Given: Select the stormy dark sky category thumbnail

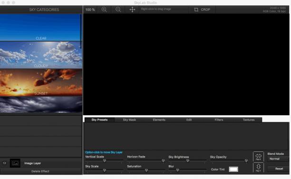Looking at the screenshot, I should 41,105.
